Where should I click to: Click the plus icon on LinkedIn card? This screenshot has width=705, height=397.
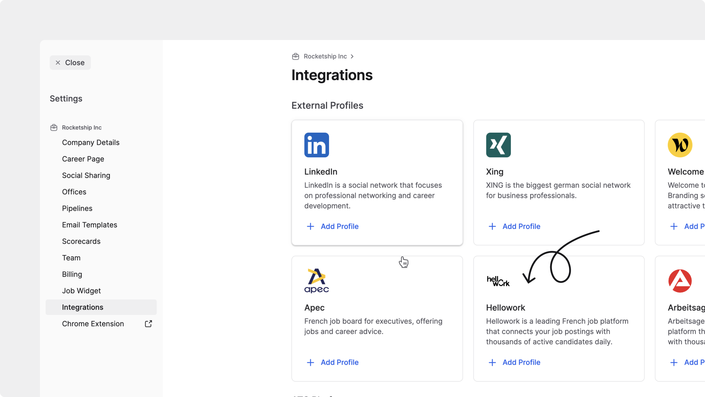[x=310, y=226]
